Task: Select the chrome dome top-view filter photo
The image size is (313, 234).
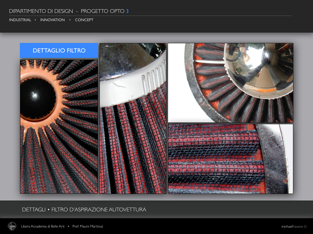Action: pos(231,83)
